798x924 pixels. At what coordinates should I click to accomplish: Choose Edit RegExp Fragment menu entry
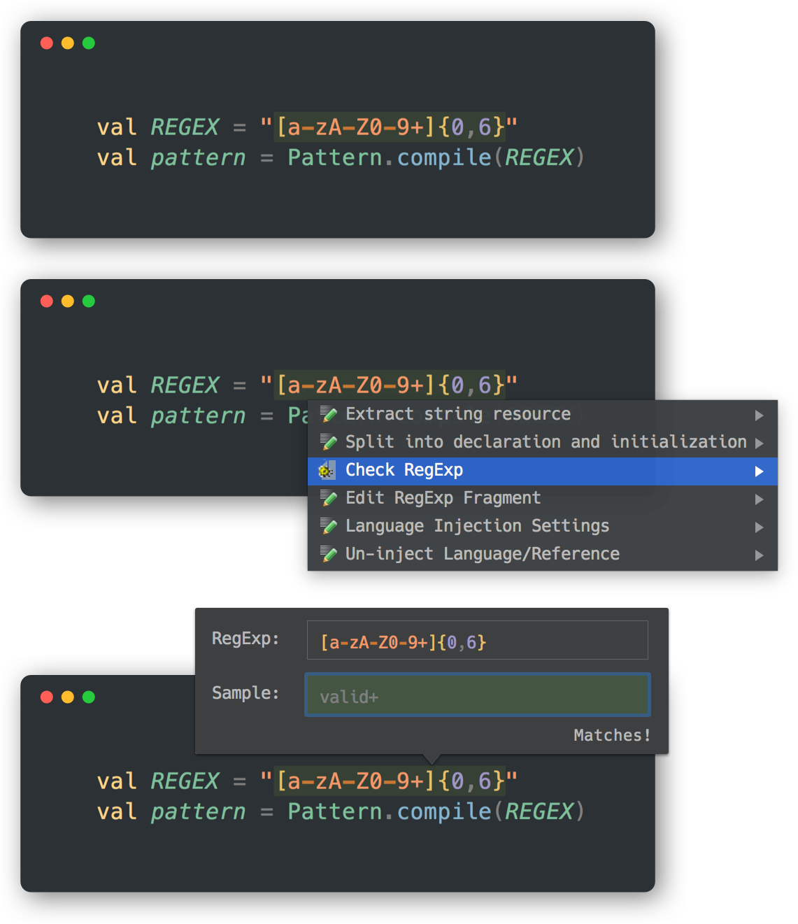click(443, 498)
